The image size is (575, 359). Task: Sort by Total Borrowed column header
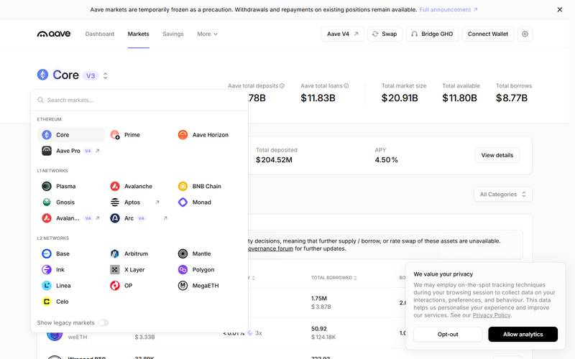coord(333,278)
